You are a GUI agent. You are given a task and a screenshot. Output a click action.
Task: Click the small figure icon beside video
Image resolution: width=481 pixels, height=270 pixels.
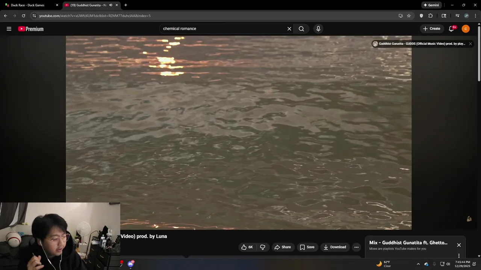[469, 219]
